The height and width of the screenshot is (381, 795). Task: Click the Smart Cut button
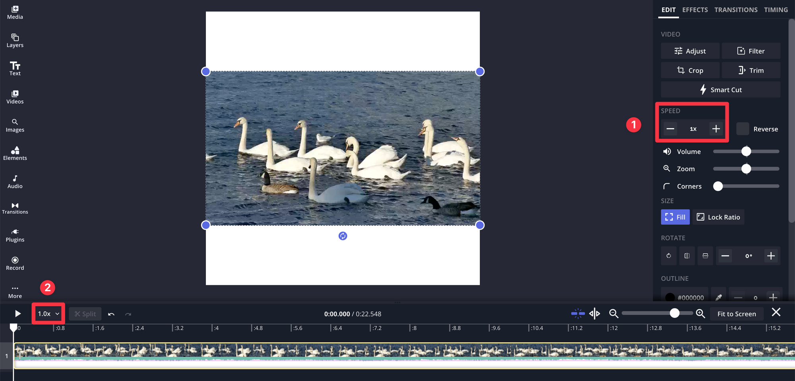click(720, 90)
